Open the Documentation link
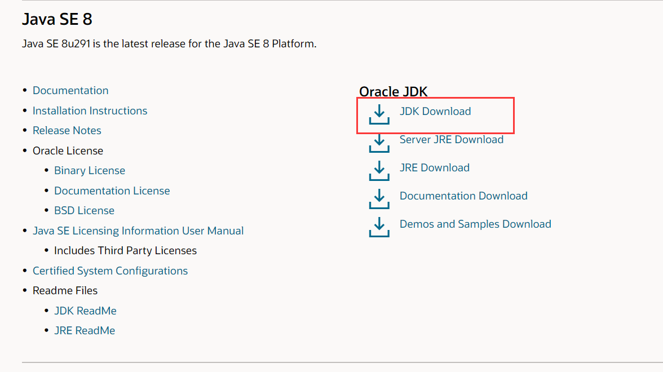The height and width of the screenshot is (372, 663). 70,90
